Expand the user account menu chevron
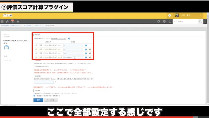 tap(201, 15)
